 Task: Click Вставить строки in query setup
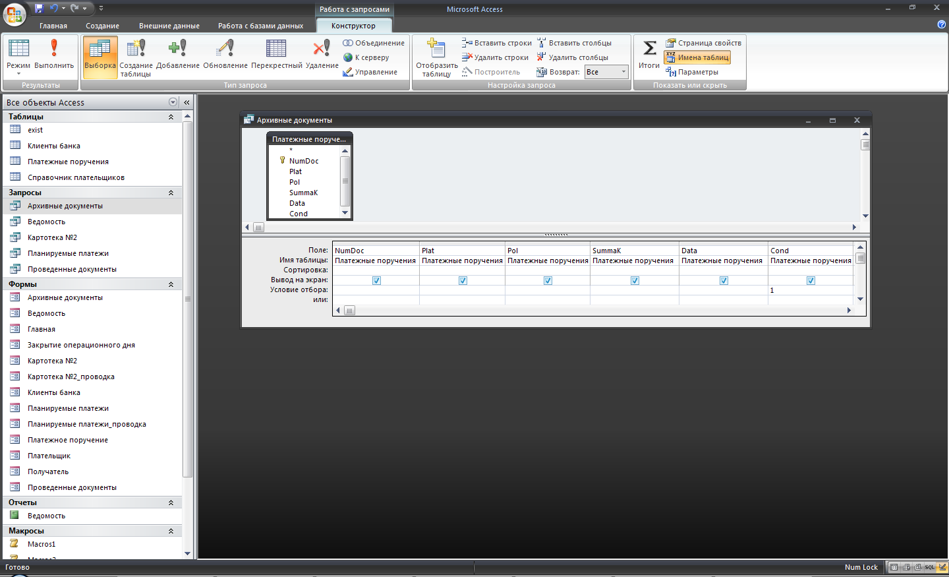point(496,43)
